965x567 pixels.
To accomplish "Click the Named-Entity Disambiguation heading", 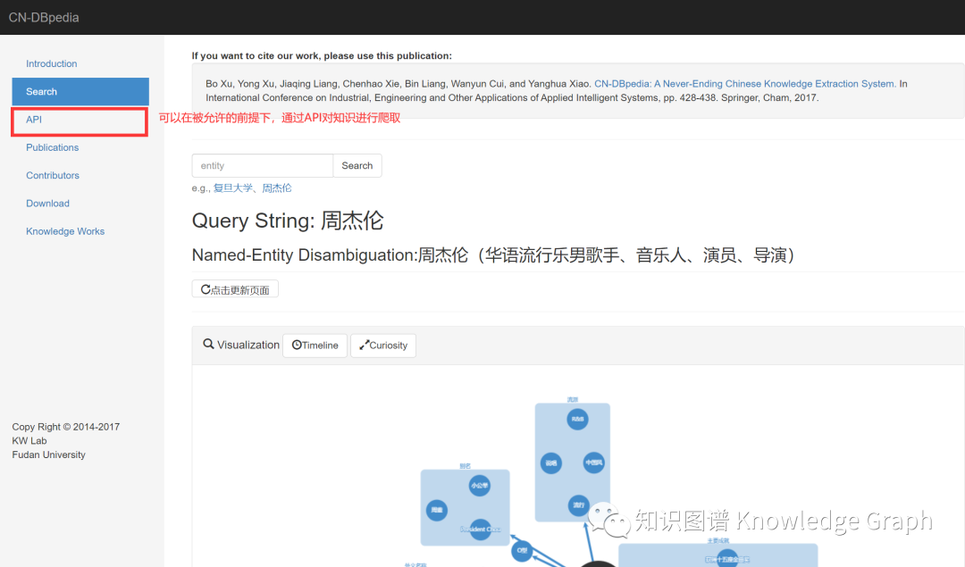I will pyautogui.click(x=493, y=255).
